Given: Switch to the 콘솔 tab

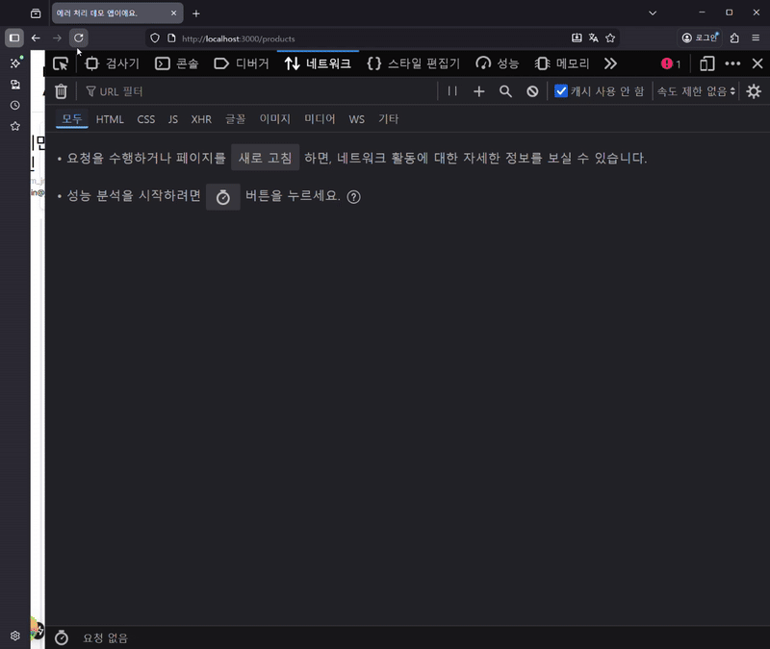Looking at the screenshot, I should click(x=176, y=63).
